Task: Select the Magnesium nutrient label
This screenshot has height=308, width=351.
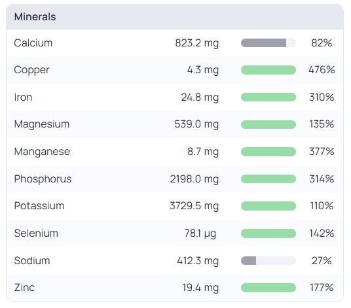Action: coord(42,124)
